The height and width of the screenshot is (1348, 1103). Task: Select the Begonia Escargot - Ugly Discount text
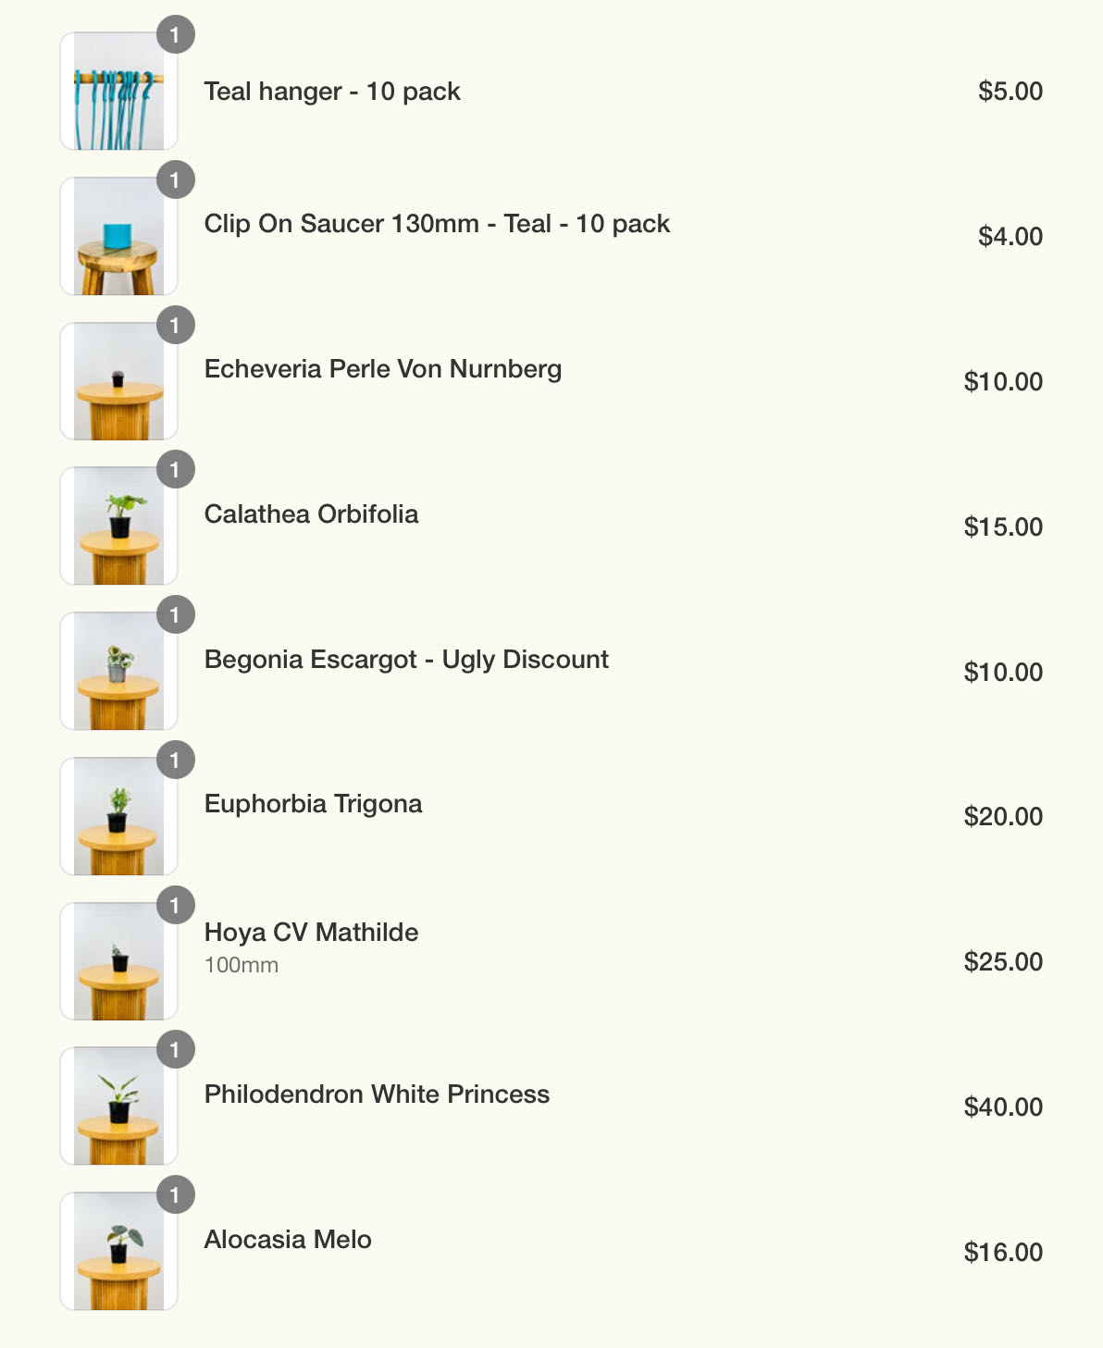(406, 660)
